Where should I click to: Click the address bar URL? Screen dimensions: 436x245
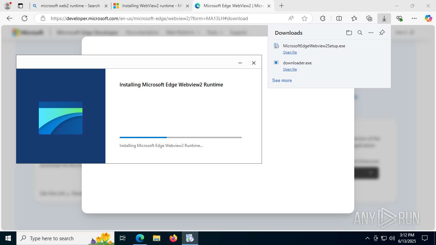(x=149, y=18)
